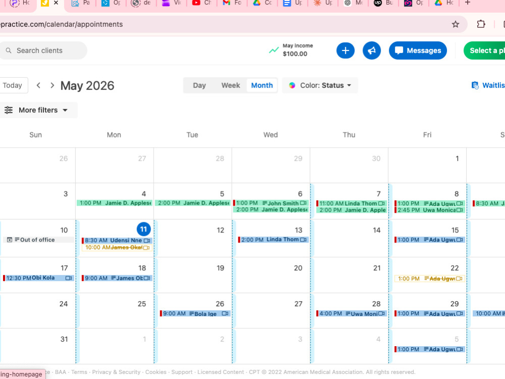The width and height of the screenshot is (505, 379).
Task: Click the May income $100.00 amount
Action: tap(295, 54)
